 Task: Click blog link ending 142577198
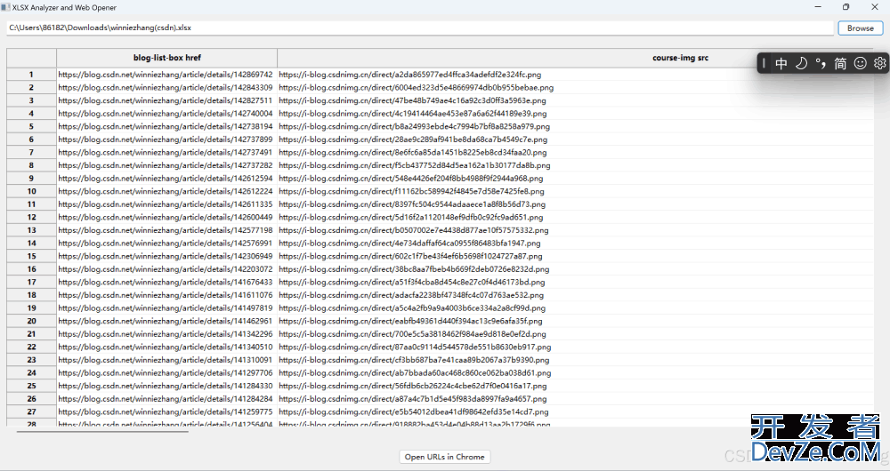click(166, 230)
